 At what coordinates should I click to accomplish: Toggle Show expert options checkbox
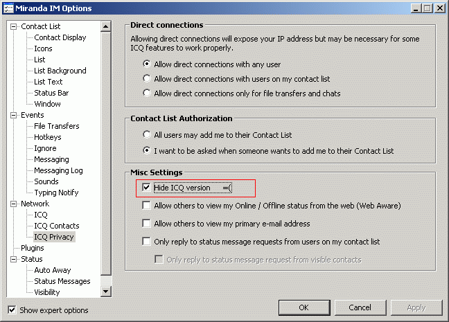click(12, 310)
